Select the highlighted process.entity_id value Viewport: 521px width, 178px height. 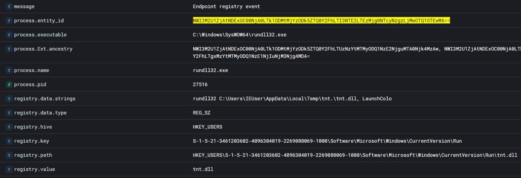[321, 21]
